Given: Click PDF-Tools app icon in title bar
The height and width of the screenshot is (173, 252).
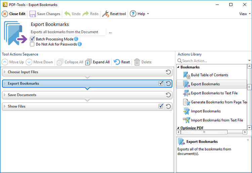Looking at the screenshot, I should pyautogui.click(x=5, y=5).
